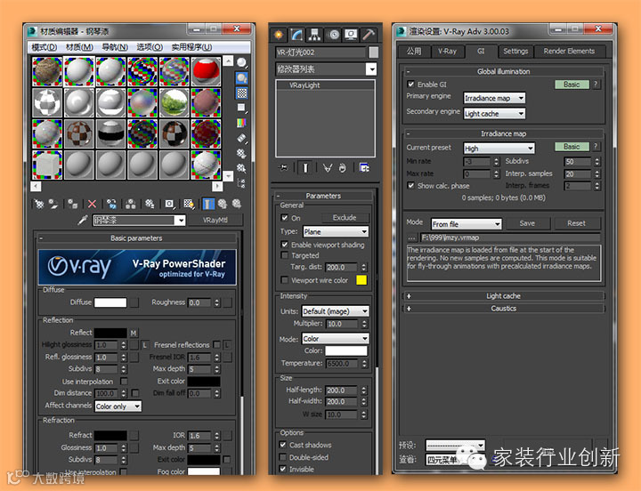Open Primary engine Irradiance map dropdown

(494, 98)
